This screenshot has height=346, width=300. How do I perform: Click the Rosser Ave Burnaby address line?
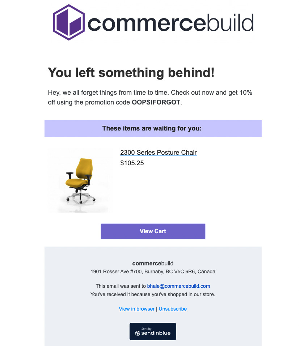point(153,272)
